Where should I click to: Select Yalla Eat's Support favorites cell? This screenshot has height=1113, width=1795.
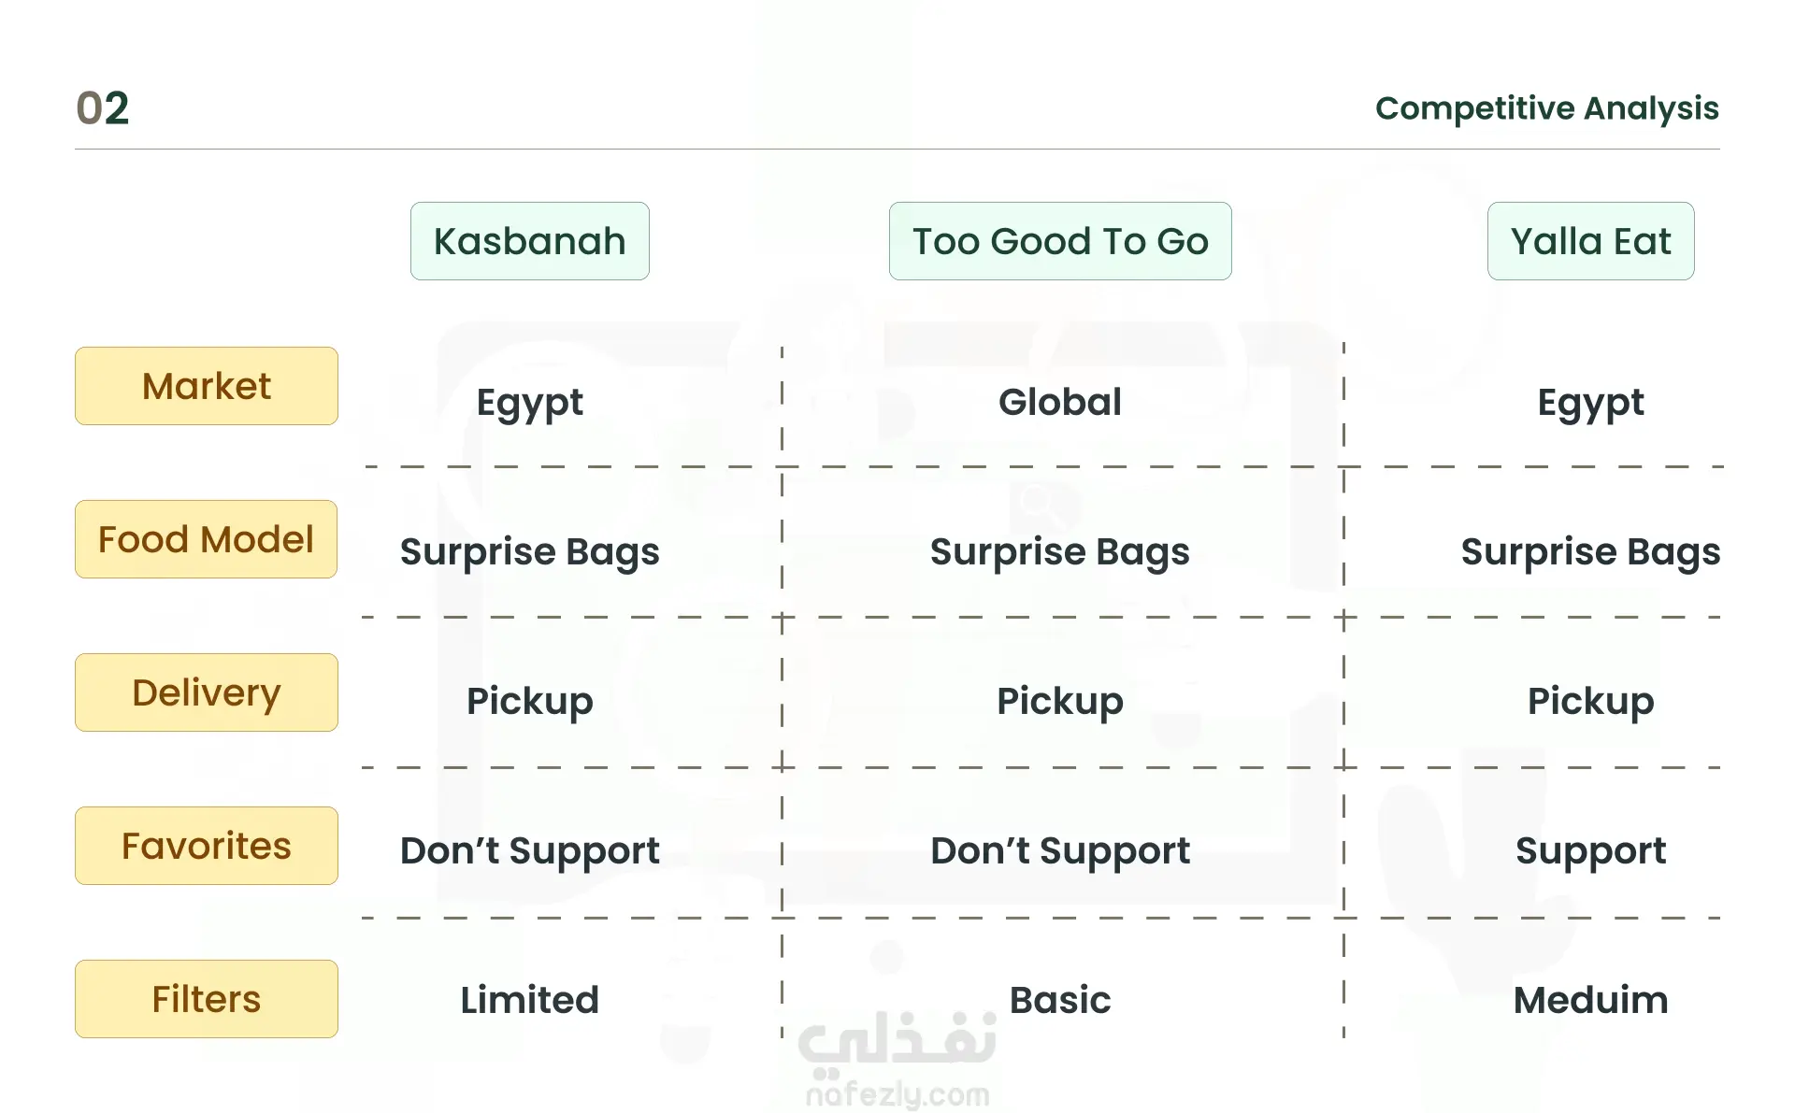point(1591,851)
